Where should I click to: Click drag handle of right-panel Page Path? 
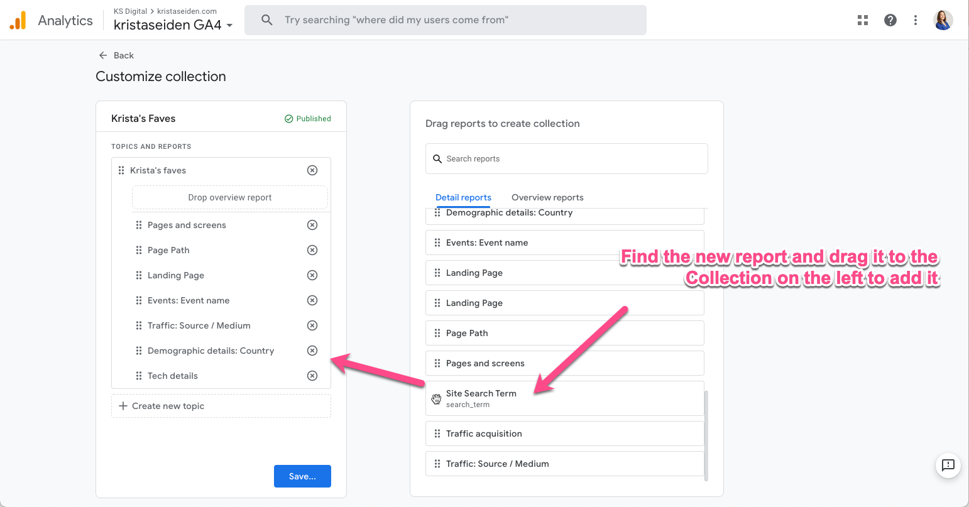[x=437, y=333]
